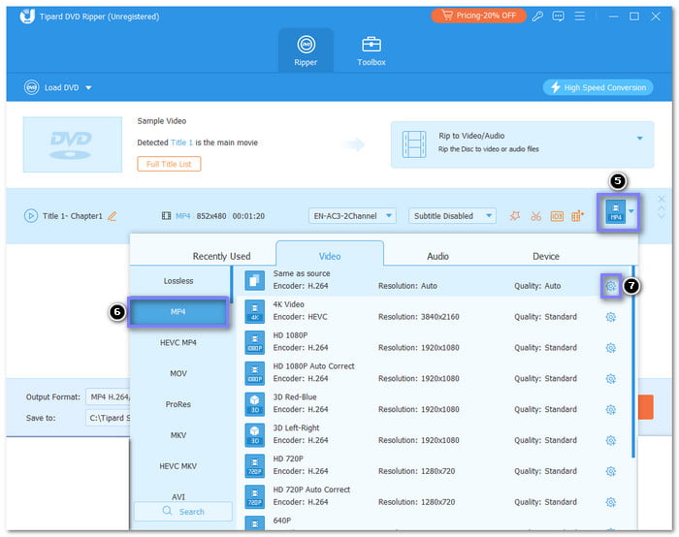The image size is (679, 537).
Task: Click the preset list scrollbar
Action: coord(633,362)
